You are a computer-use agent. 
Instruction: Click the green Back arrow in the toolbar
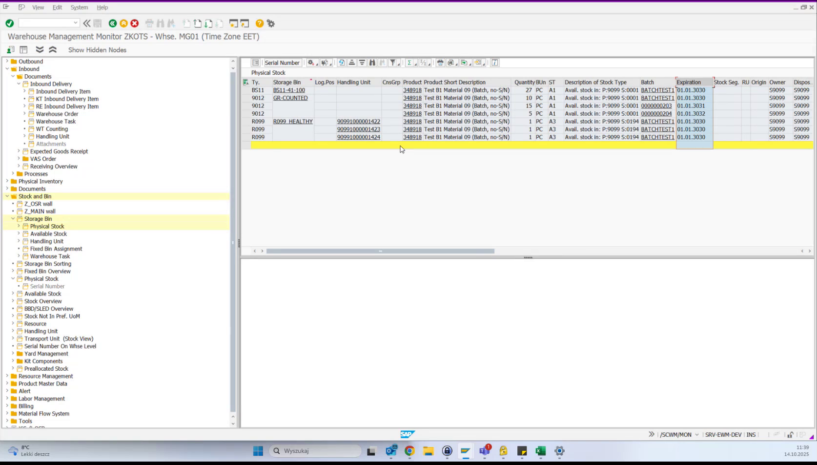pos(112,23)
